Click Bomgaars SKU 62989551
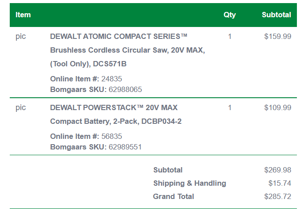 (125, 147)
